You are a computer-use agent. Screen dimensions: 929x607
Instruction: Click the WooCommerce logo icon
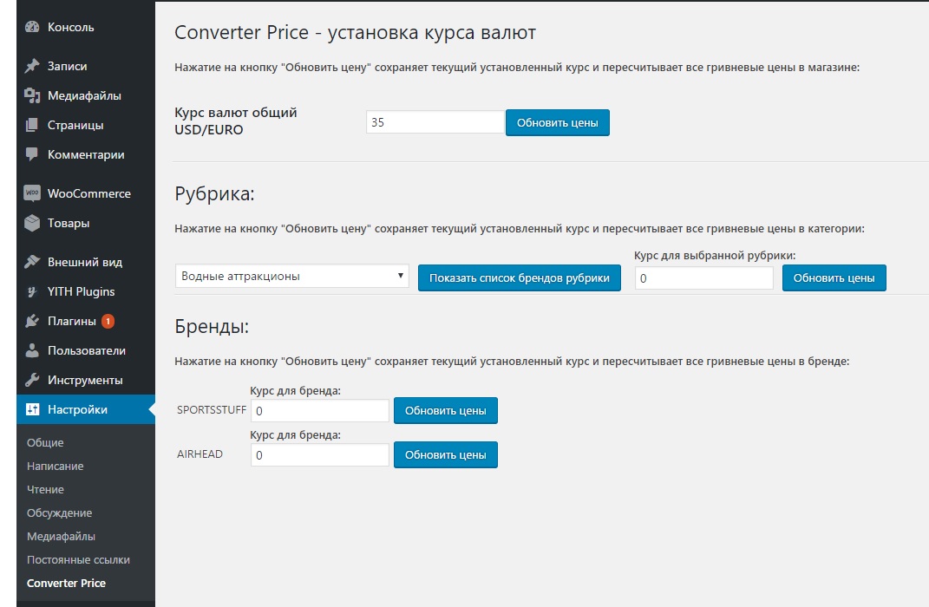click(32, 193)
